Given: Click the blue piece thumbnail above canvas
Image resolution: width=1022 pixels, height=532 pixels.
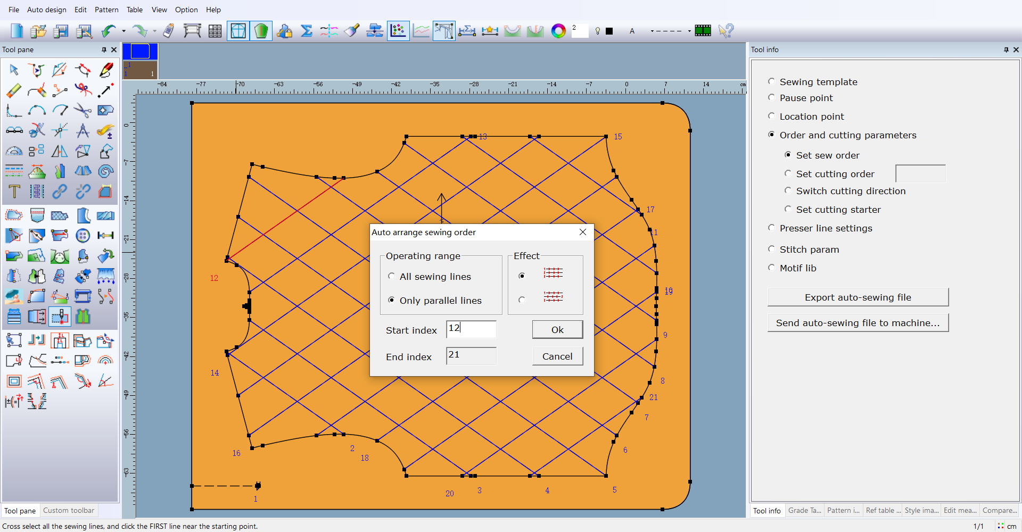Looking at the screenshot, I should (140, 51).
